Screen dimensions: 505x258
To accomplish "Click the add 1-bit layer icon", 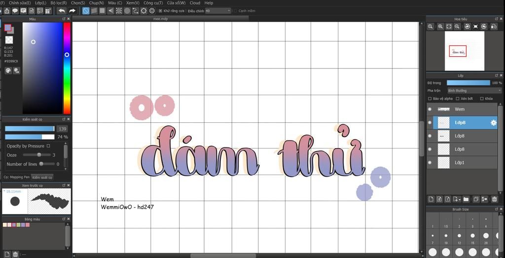I will pos(447,199).
